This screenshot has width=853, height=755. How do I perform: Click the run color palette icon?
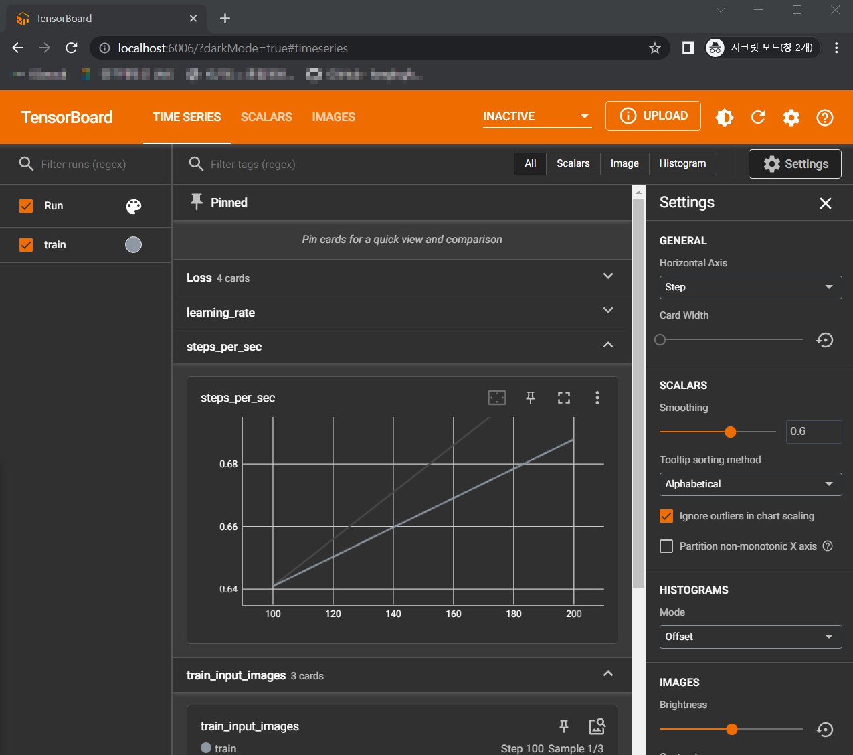click(134, 206)
